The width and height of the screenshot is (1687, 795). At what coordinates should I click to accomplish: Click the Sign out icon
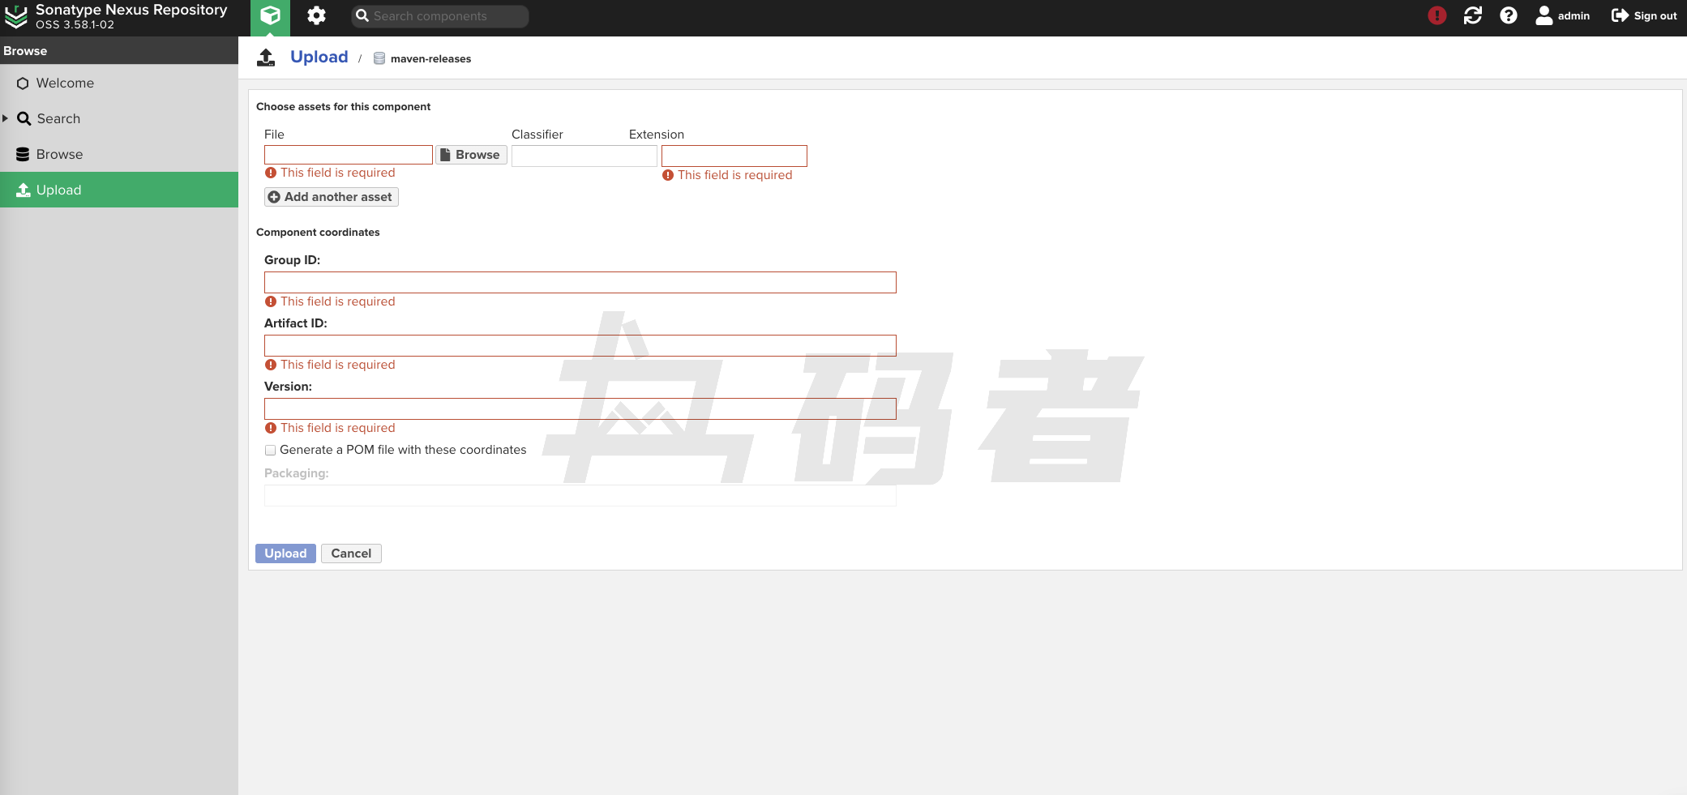(1620, 16)
